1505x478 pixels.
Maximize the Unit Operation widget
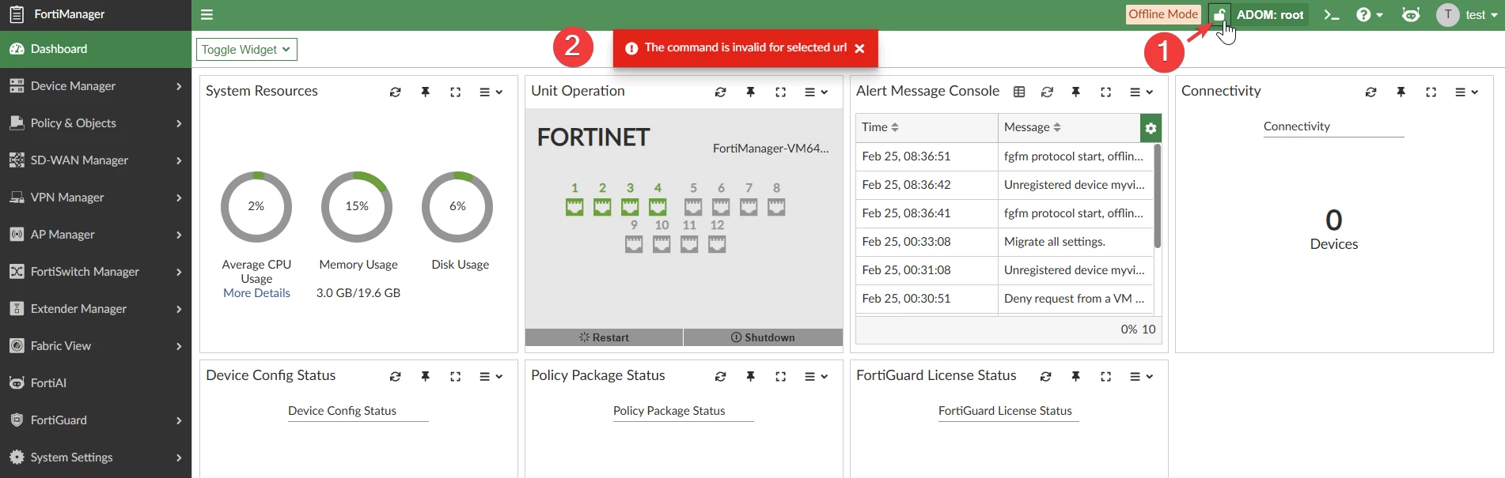(780, 92)
